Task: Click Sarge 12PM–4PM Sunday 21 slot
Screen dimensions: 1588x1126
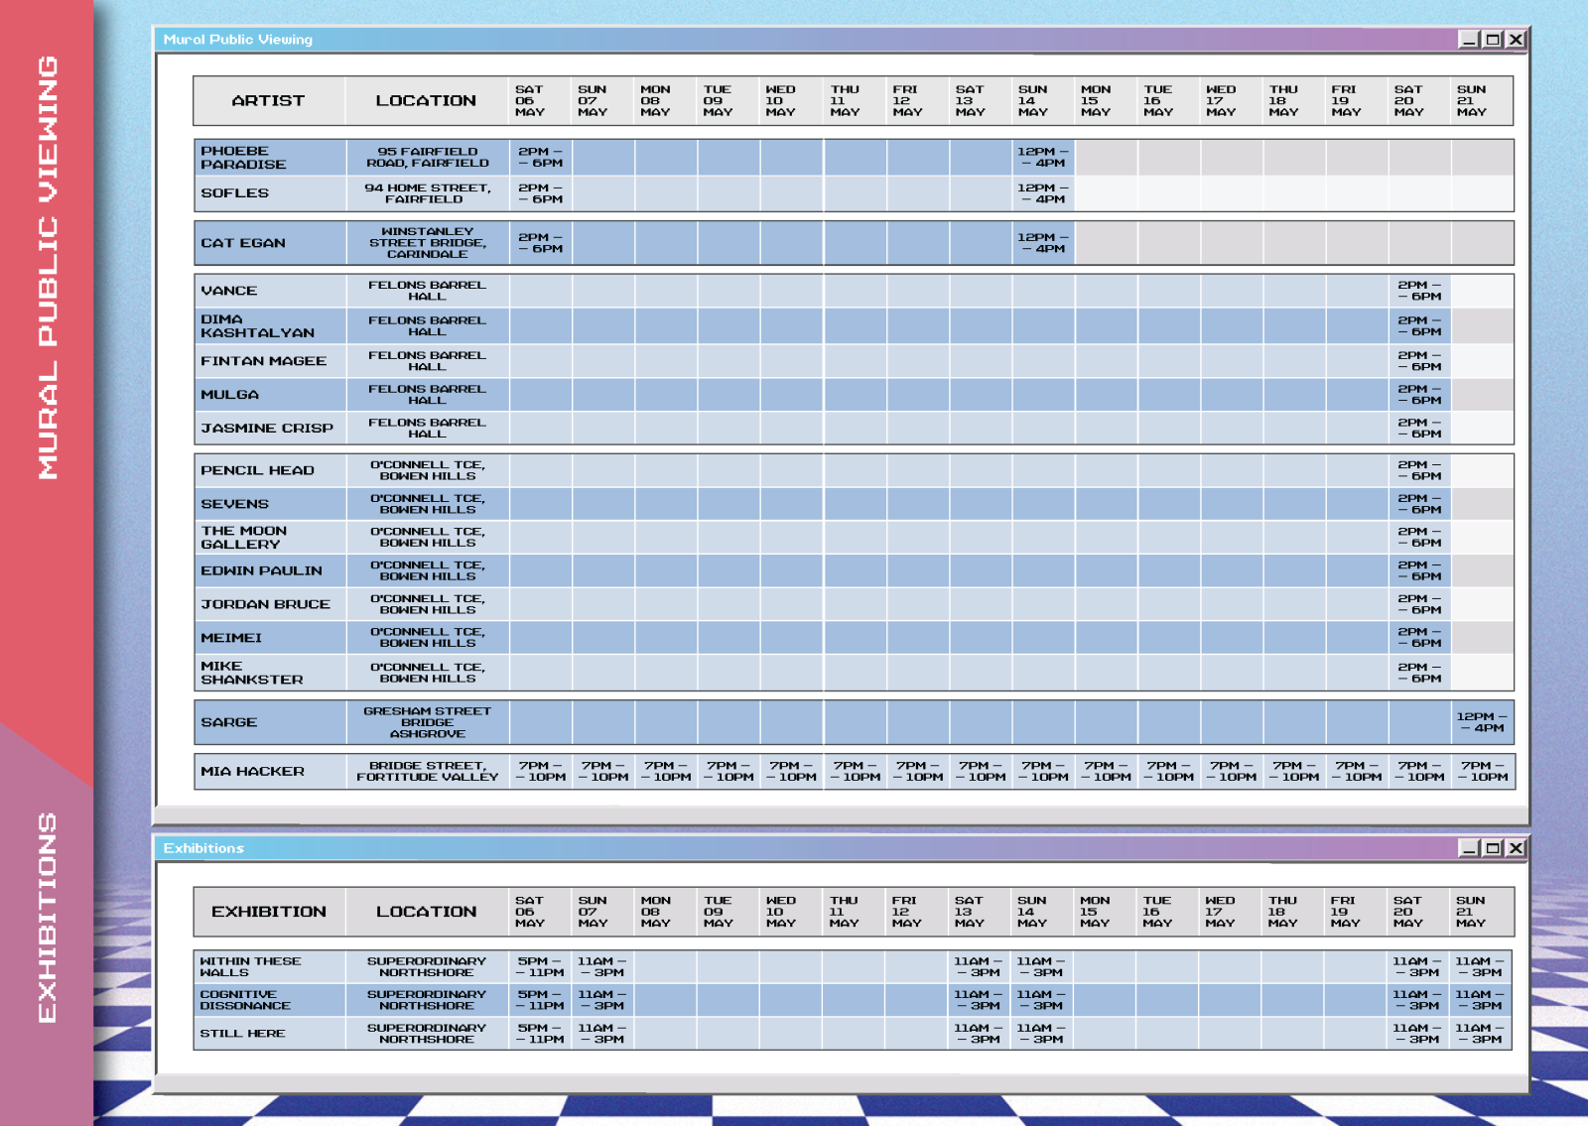Action: (x=1482, y=722)
